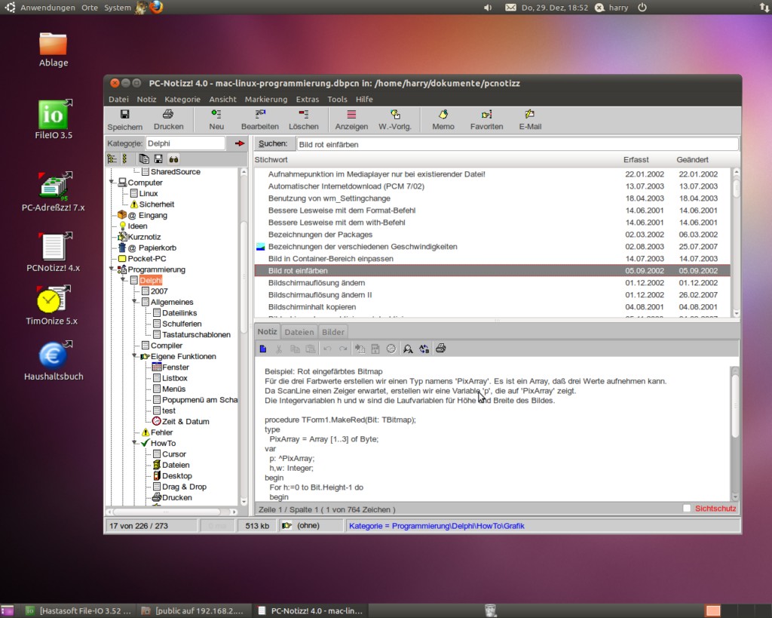This screenshot has height=618, width=772.
Task: Click the binoculars icon in the category toolbar
Action: point(174,159)
